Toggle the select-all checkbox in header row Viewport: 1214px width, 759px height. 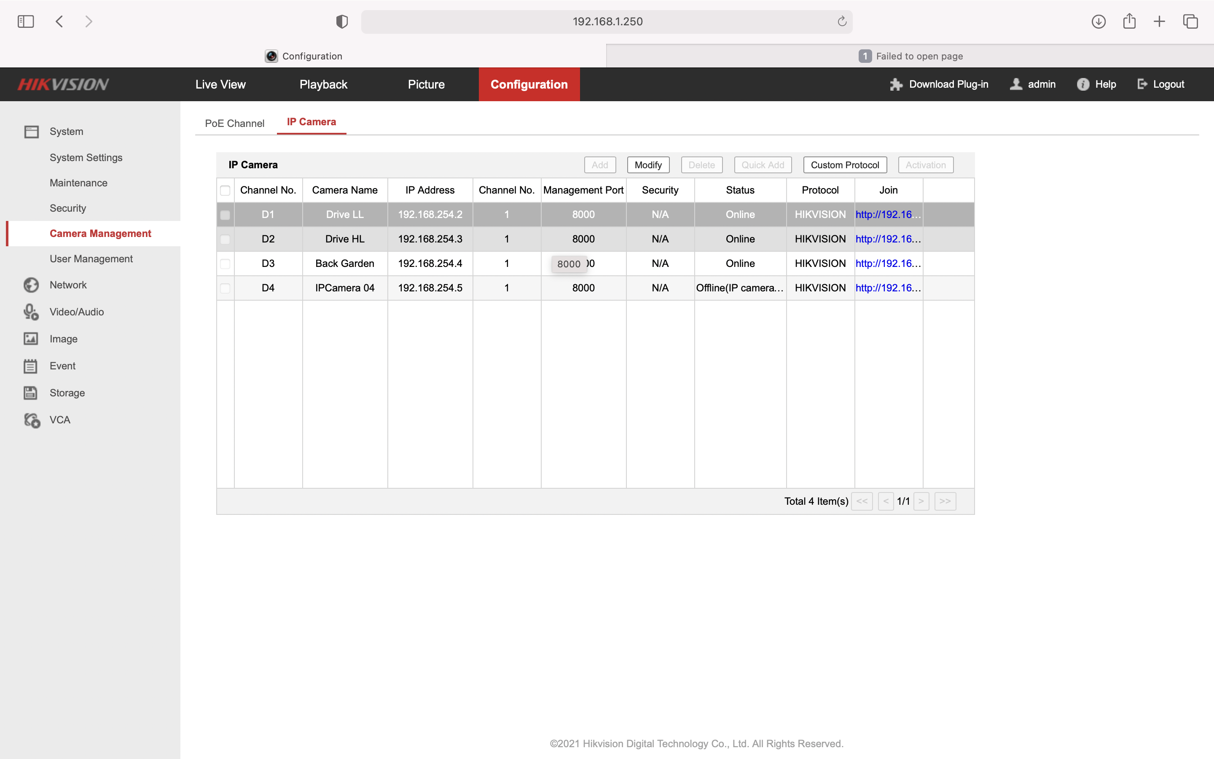(226, 190)
